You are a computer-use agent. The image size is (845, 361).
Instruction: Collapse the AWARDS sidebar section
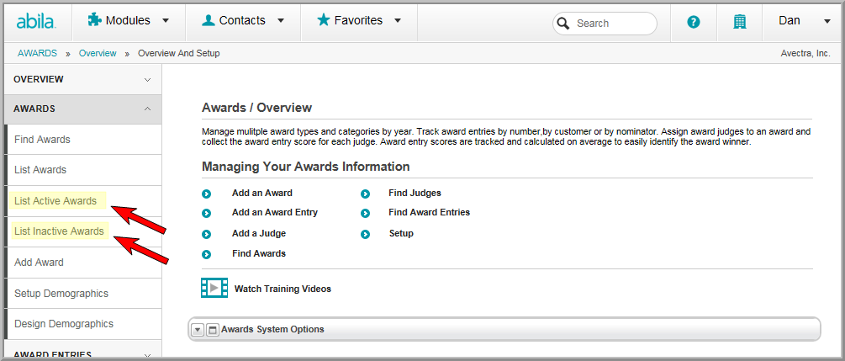point(82,109)
